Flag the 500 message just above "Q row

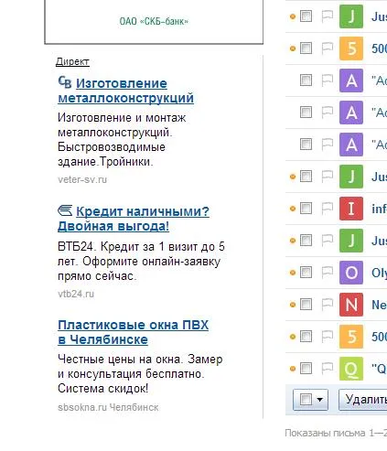pyautogui.click(x=327, y=337)
